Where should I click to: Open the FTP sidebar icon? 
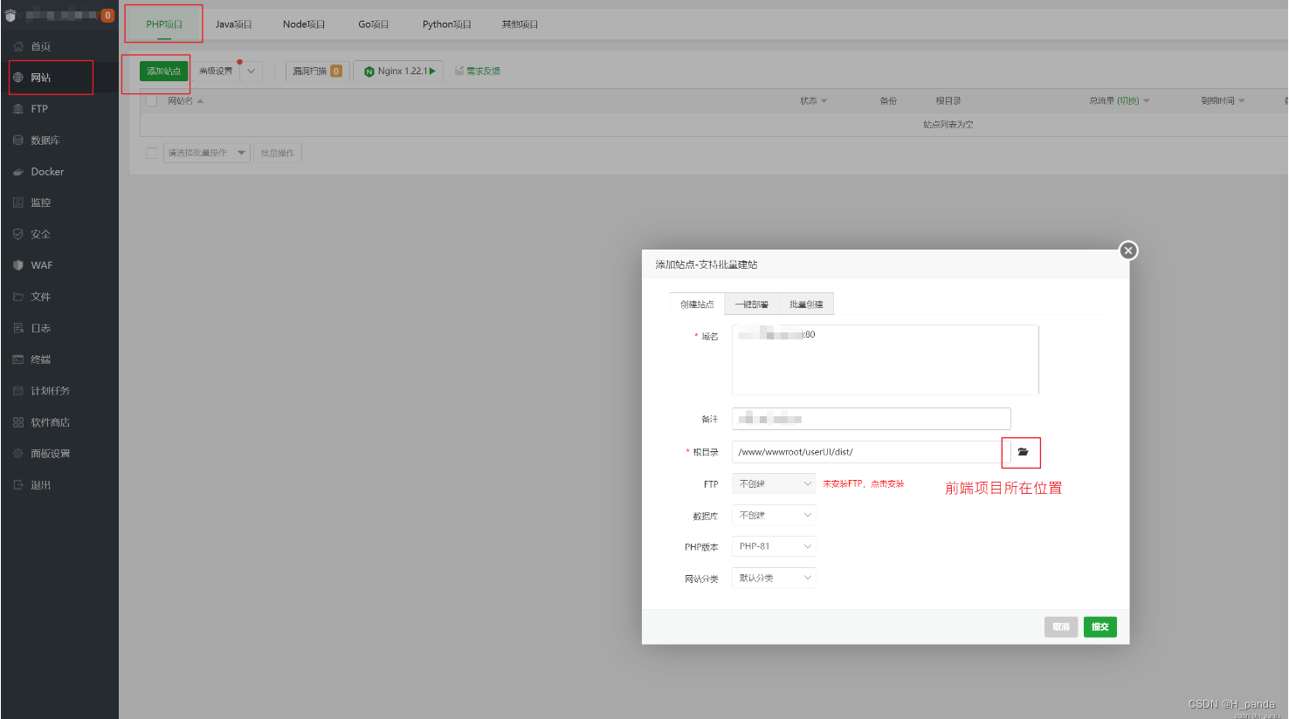pyautogui.click(x=17, y=109)
